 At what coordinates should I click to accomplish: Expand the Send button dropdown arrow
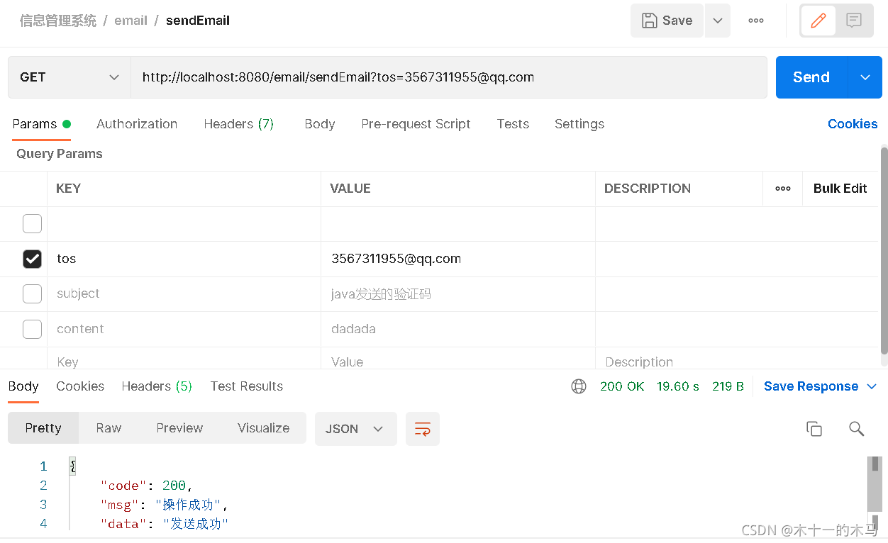point(865,77)
